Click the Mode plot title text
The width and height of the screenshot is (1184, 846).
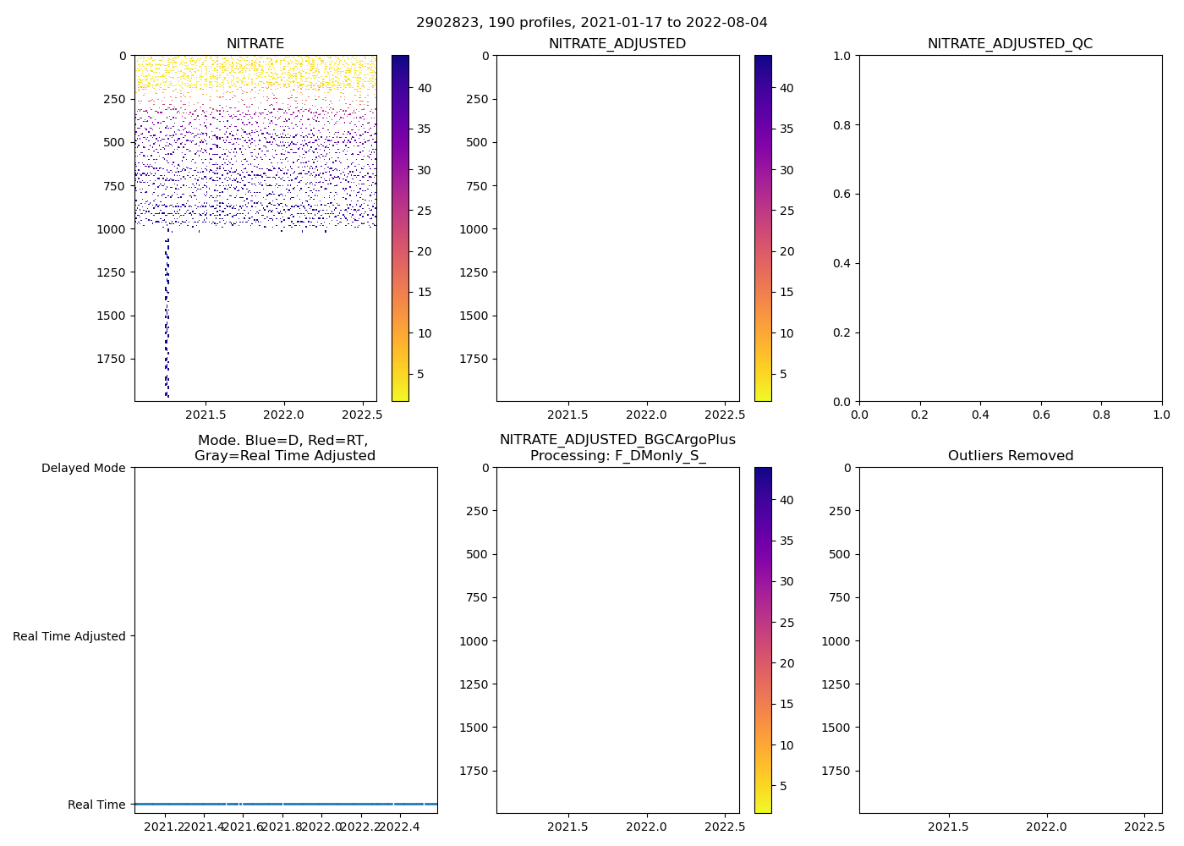pos(284,448)
